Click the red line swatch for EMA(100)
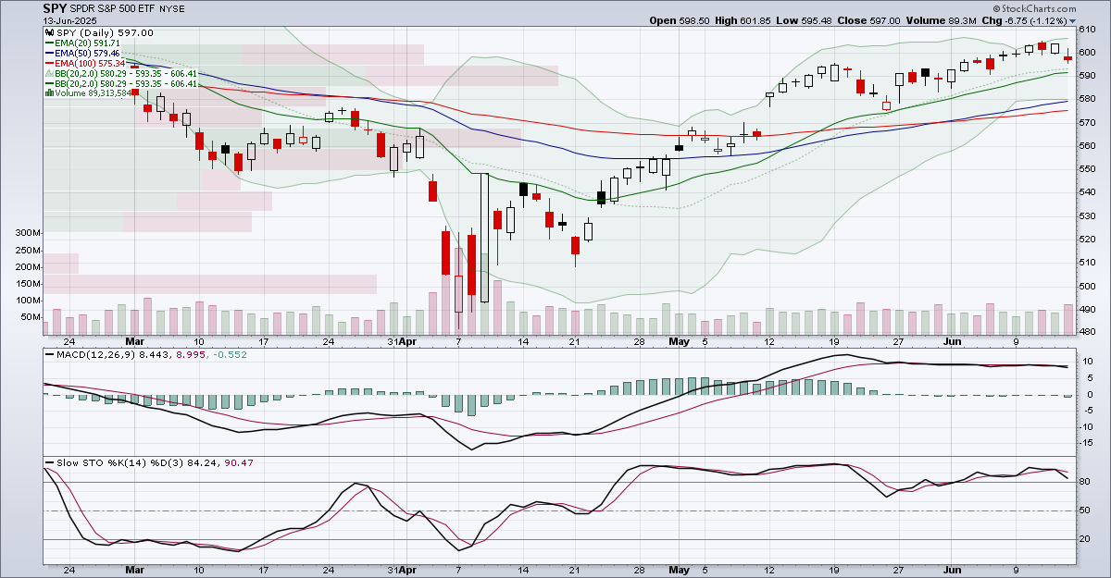The width and height of the screenshot is (1111, 578). point(49,63)
